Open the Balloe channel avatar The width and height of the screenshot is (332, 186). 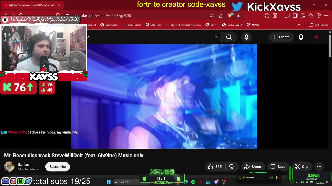point(9,167)
